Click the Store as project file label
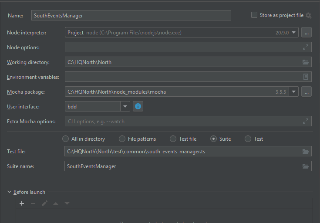The image size is (320, 223). coord(282,15)
